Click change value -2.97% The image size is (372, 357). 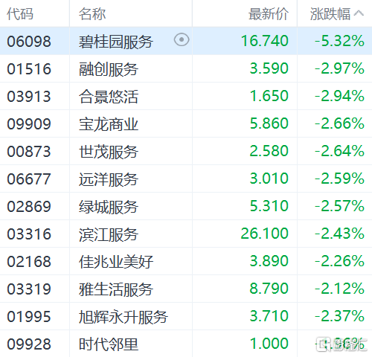[339, 68]
